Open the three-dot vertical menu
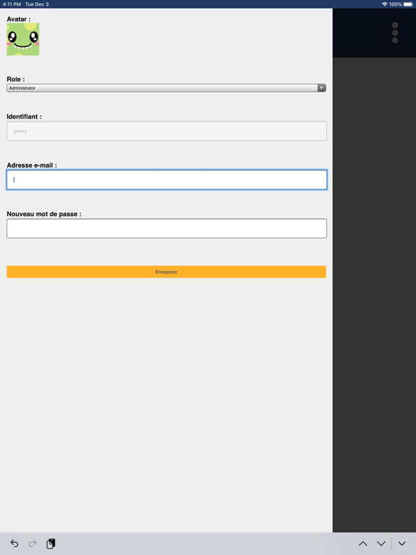 click(395, 33)
